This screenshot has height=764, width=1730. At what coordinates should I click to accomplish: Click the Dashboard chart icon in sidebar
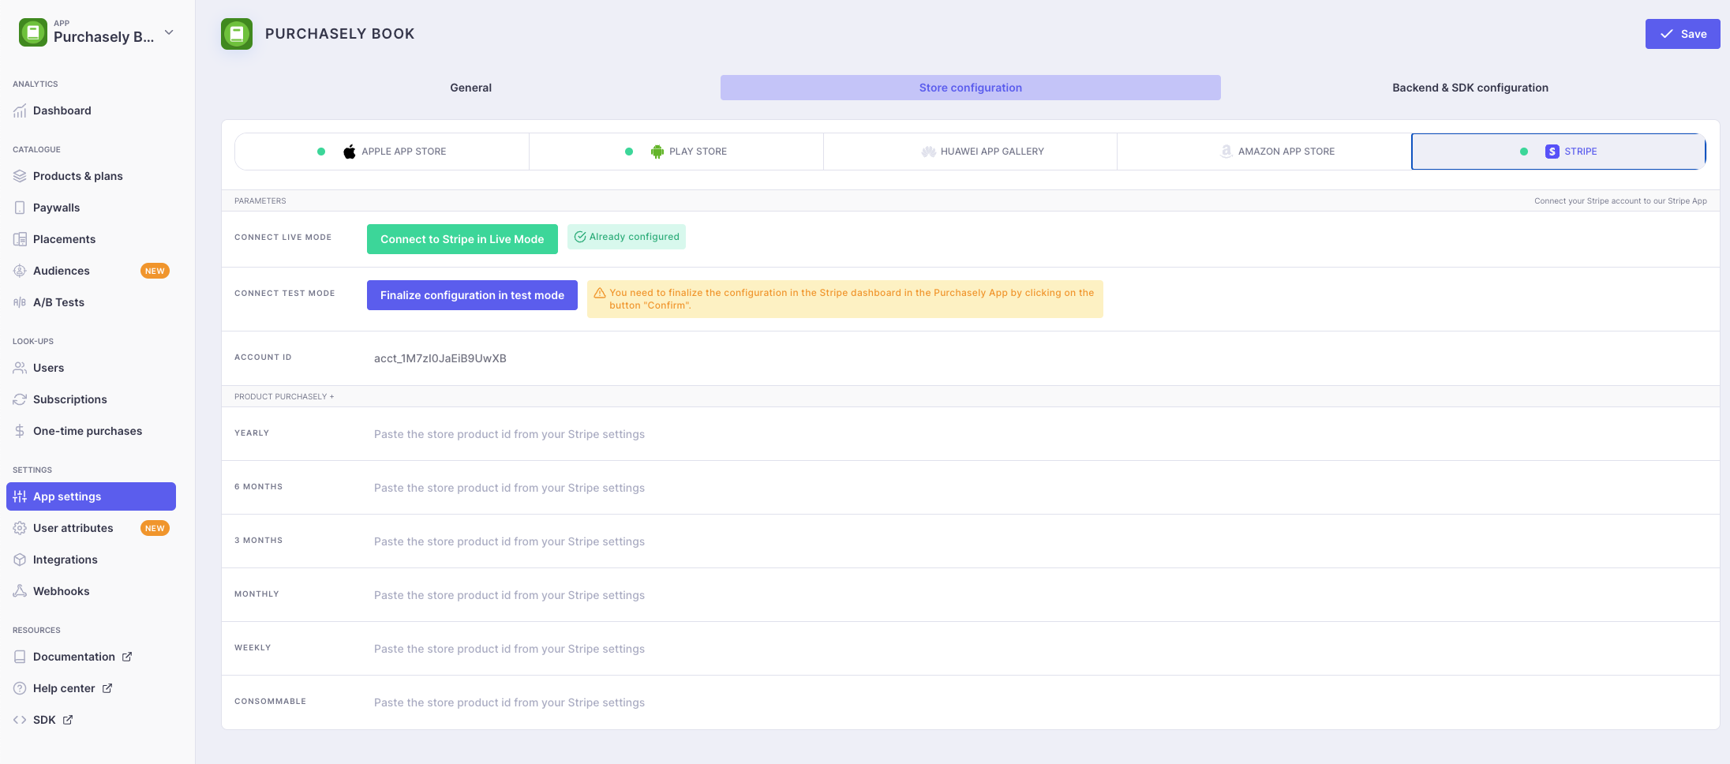click(20, 111)
